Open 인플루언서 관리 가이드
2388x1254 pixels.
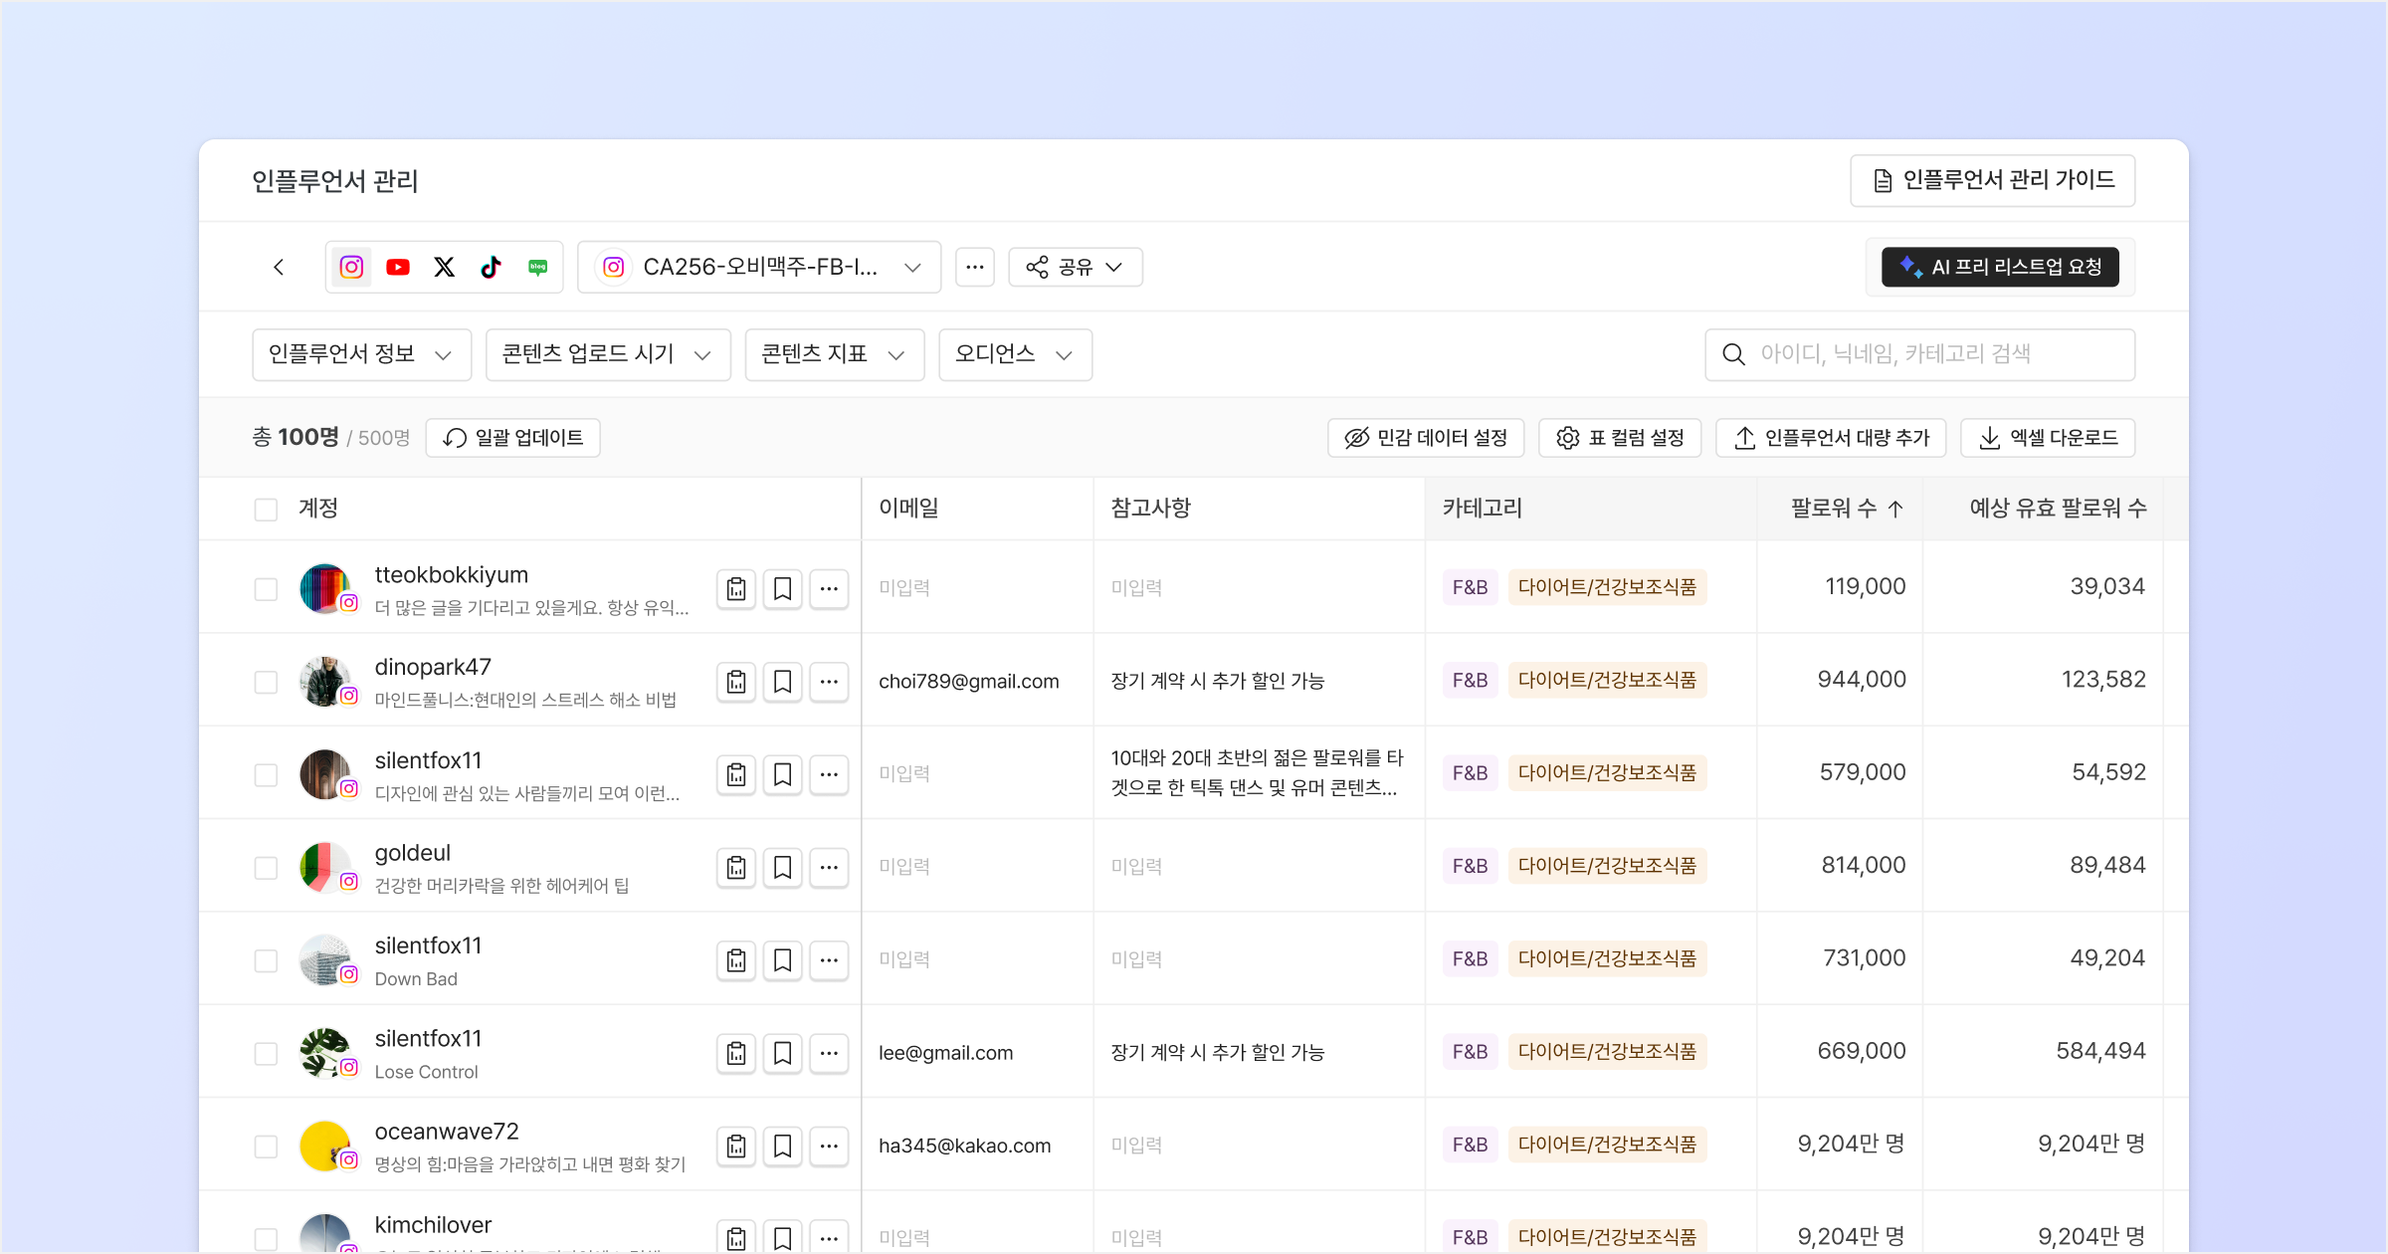tap(1993, 180)
